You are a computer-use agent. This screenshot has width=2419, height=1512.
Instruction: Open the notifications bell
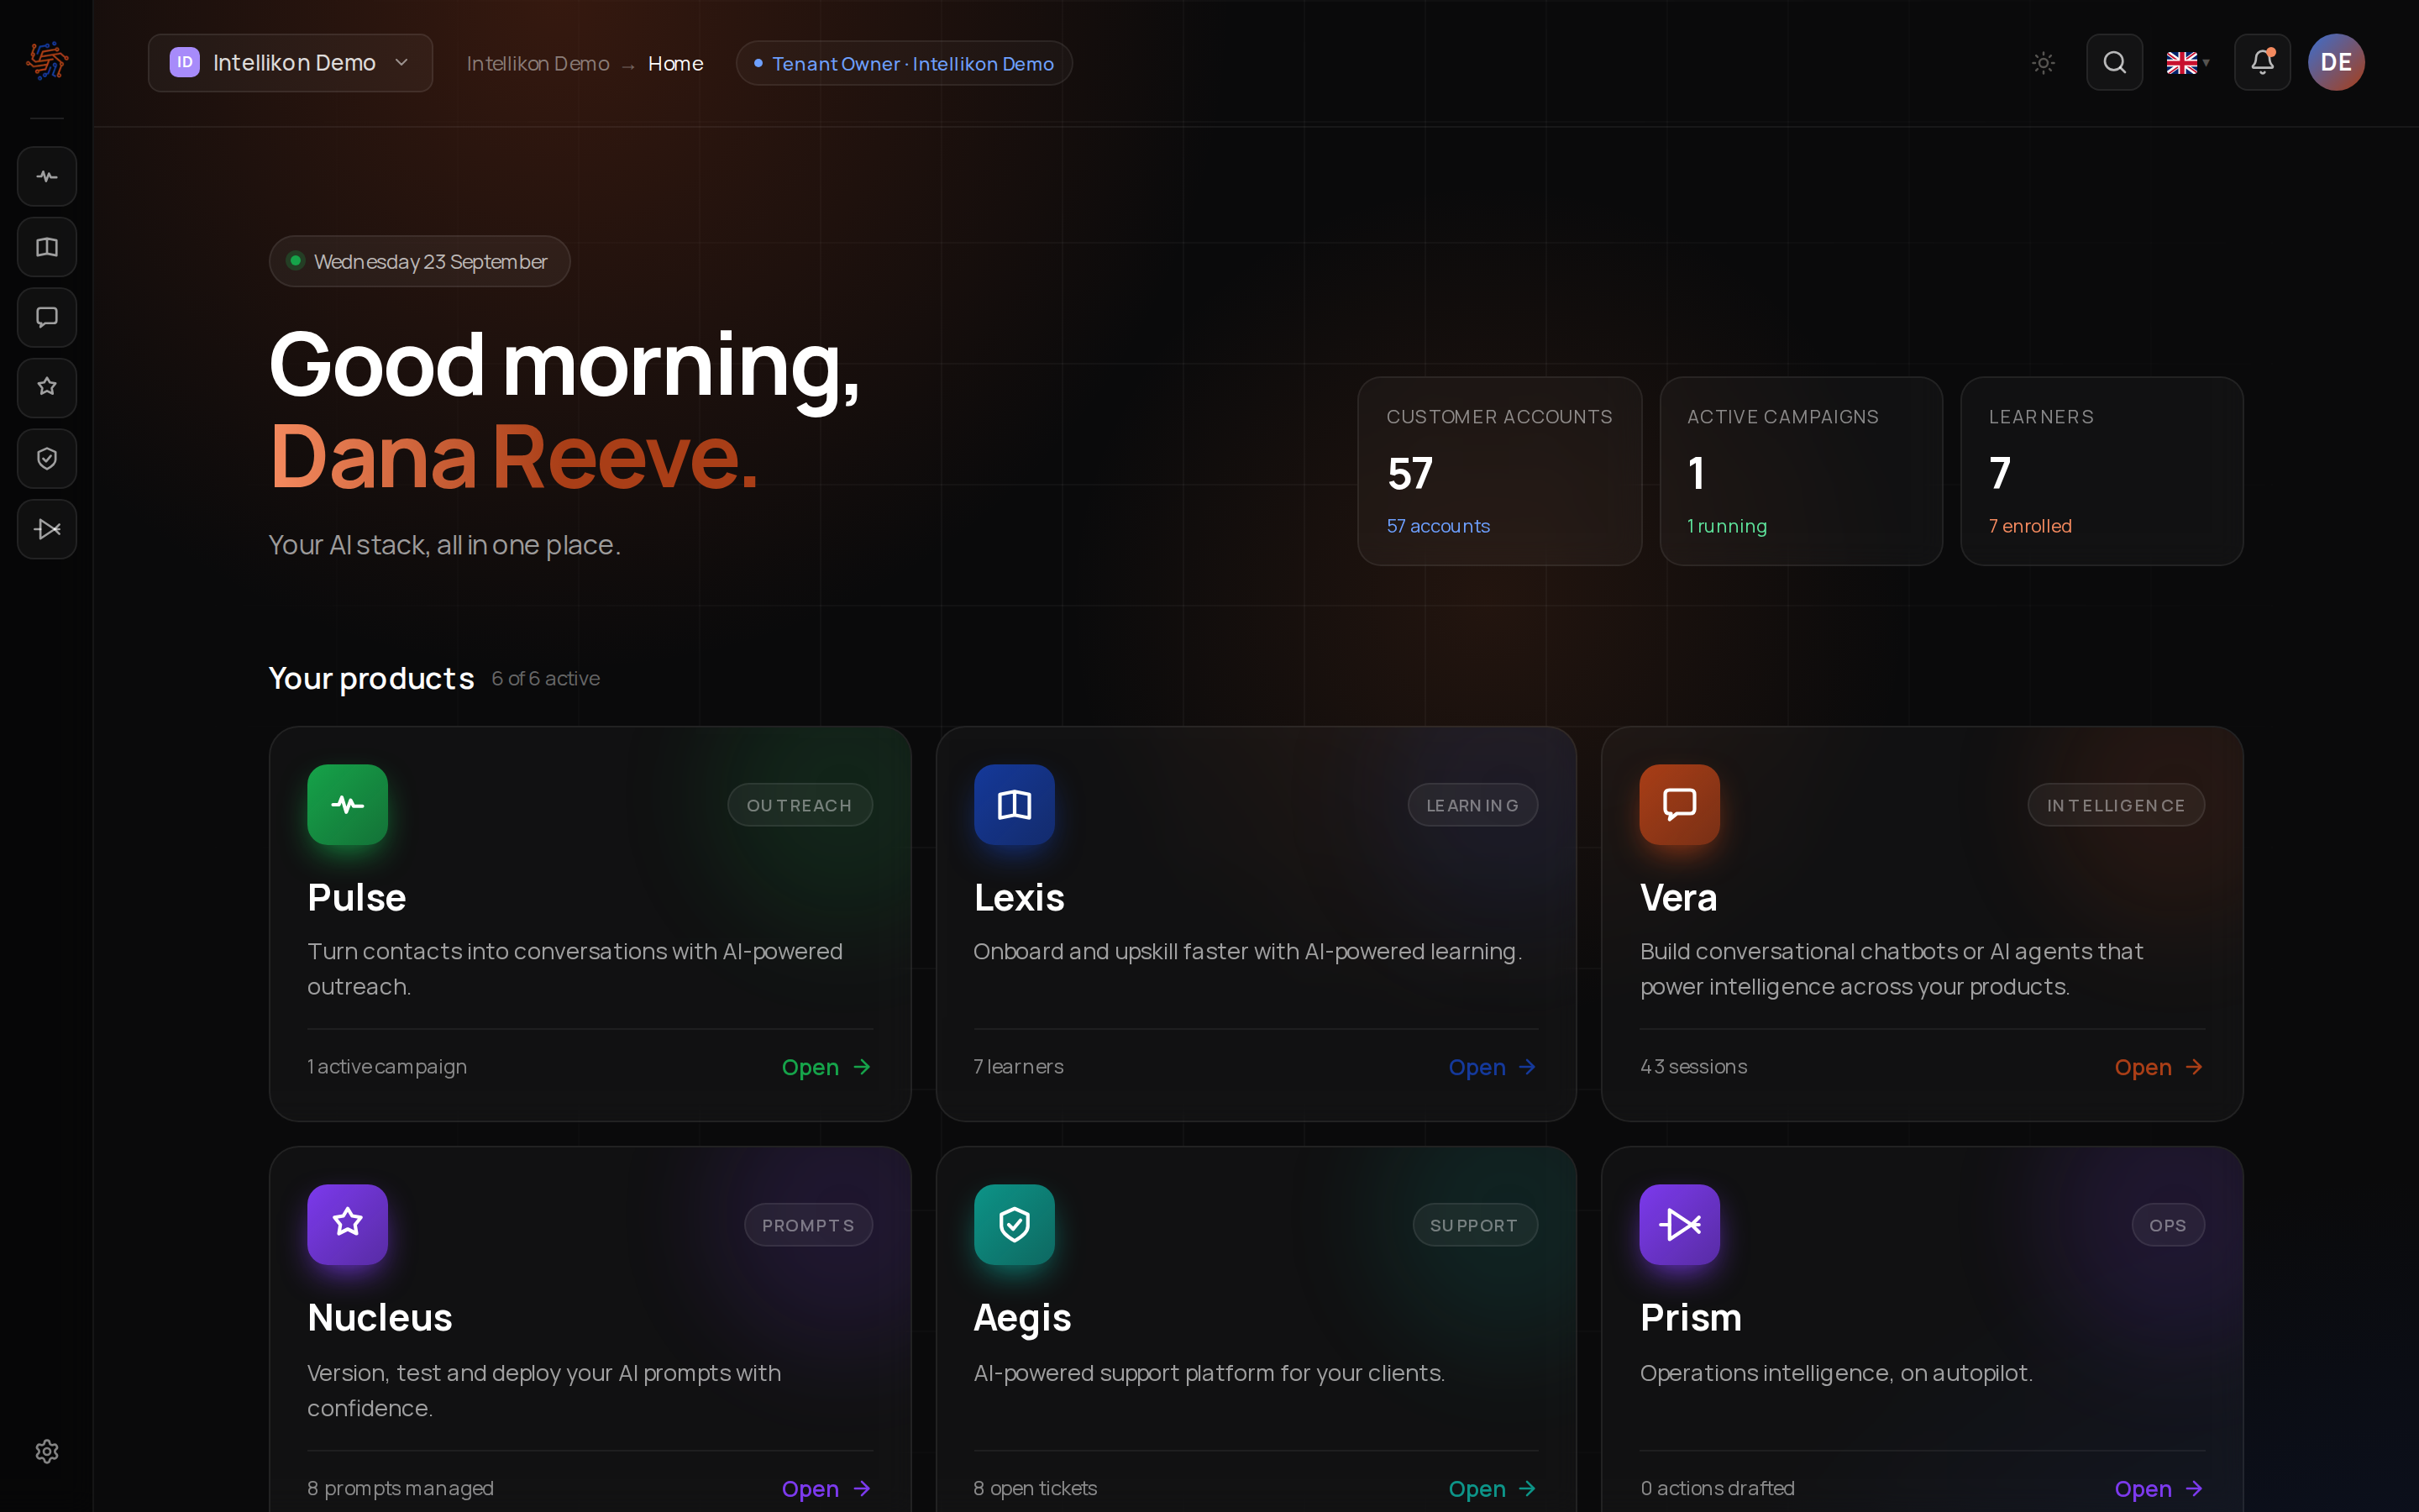coord(2262,63)
